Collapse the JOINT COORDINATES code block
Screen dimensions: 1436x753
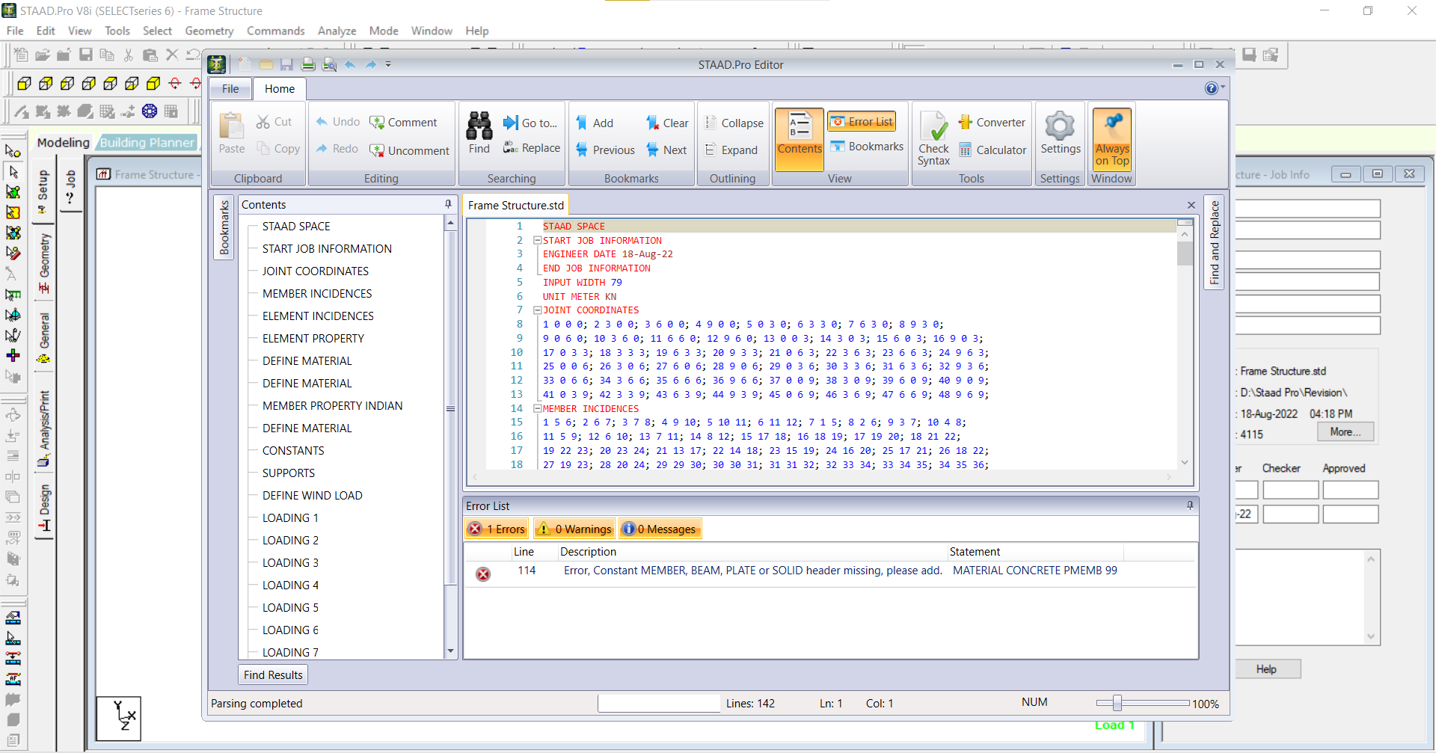coord(537,310)
